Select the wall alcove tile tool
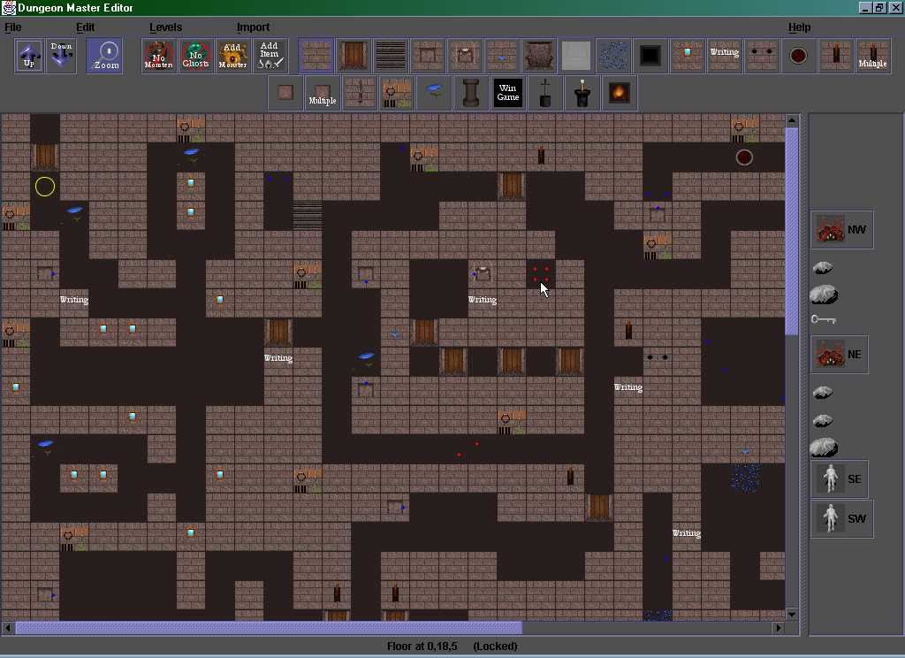The width and height of the screenshot is (905, 658). [x=428, y=56]
